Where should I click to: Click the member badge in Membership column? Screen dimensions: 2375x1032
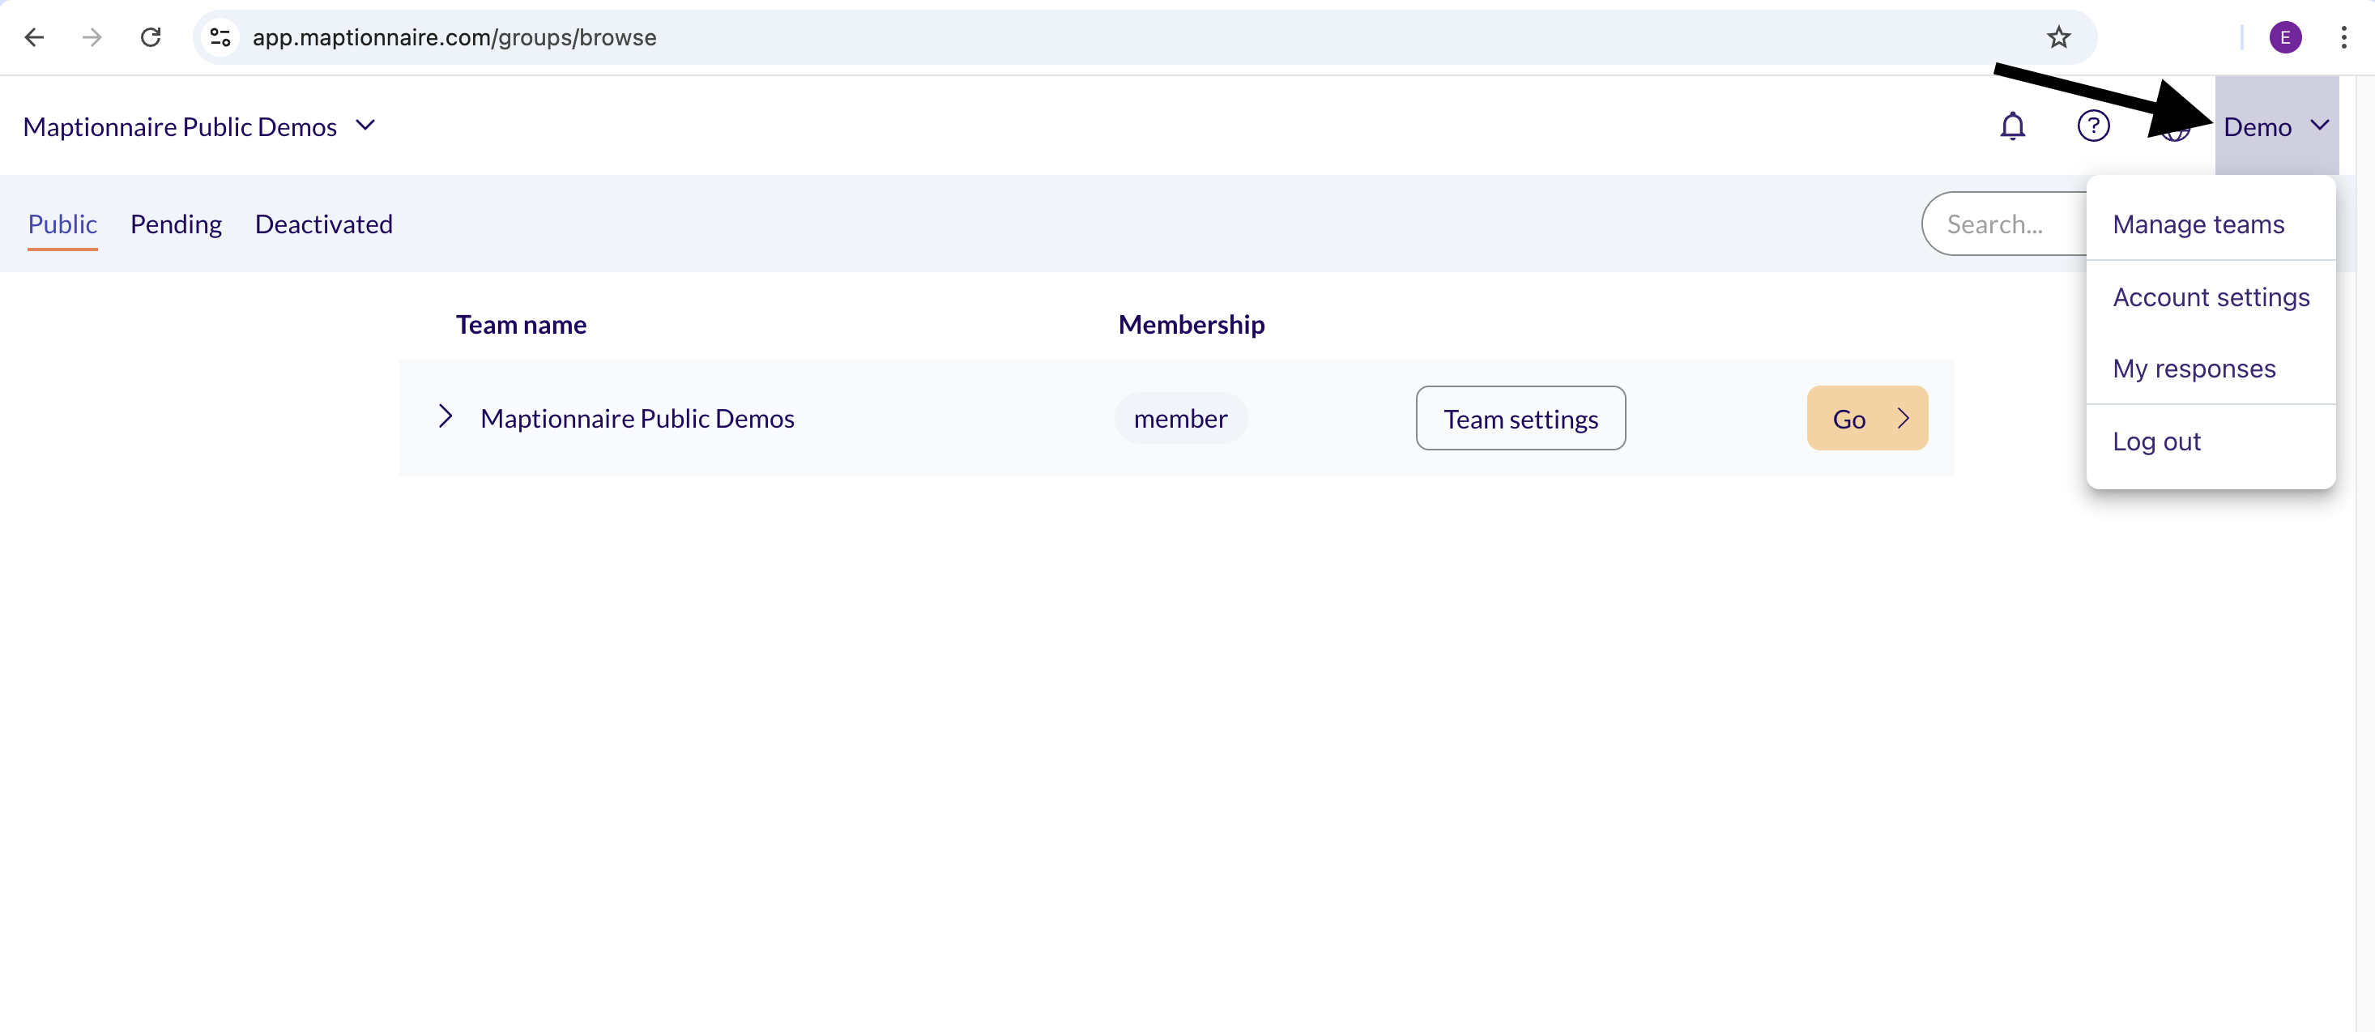click(x=1180, y=418)
